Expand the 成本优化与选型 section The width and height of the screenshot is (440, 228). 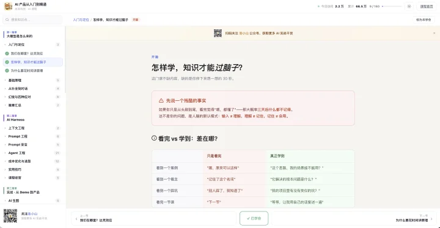pos(33,161)
